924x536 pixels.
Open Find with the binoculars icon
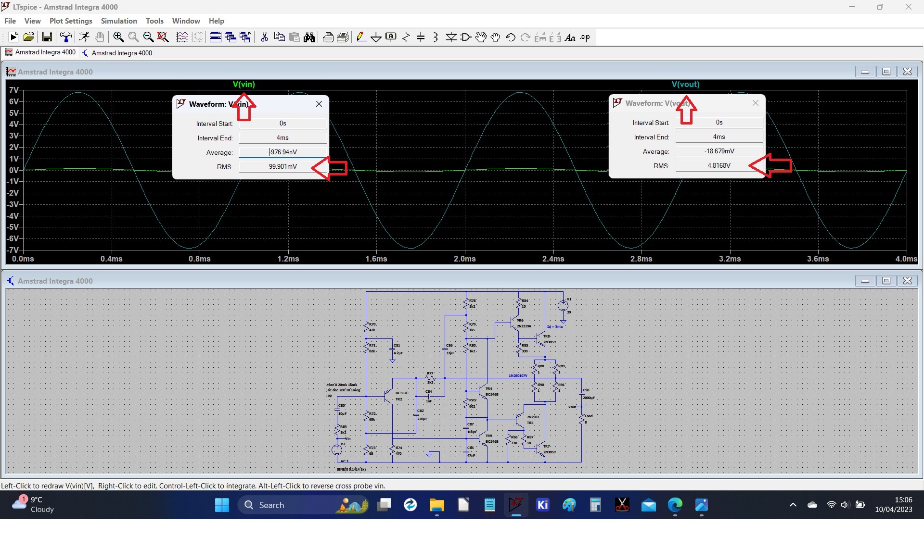pyautogui.click(x=309, y=37)
